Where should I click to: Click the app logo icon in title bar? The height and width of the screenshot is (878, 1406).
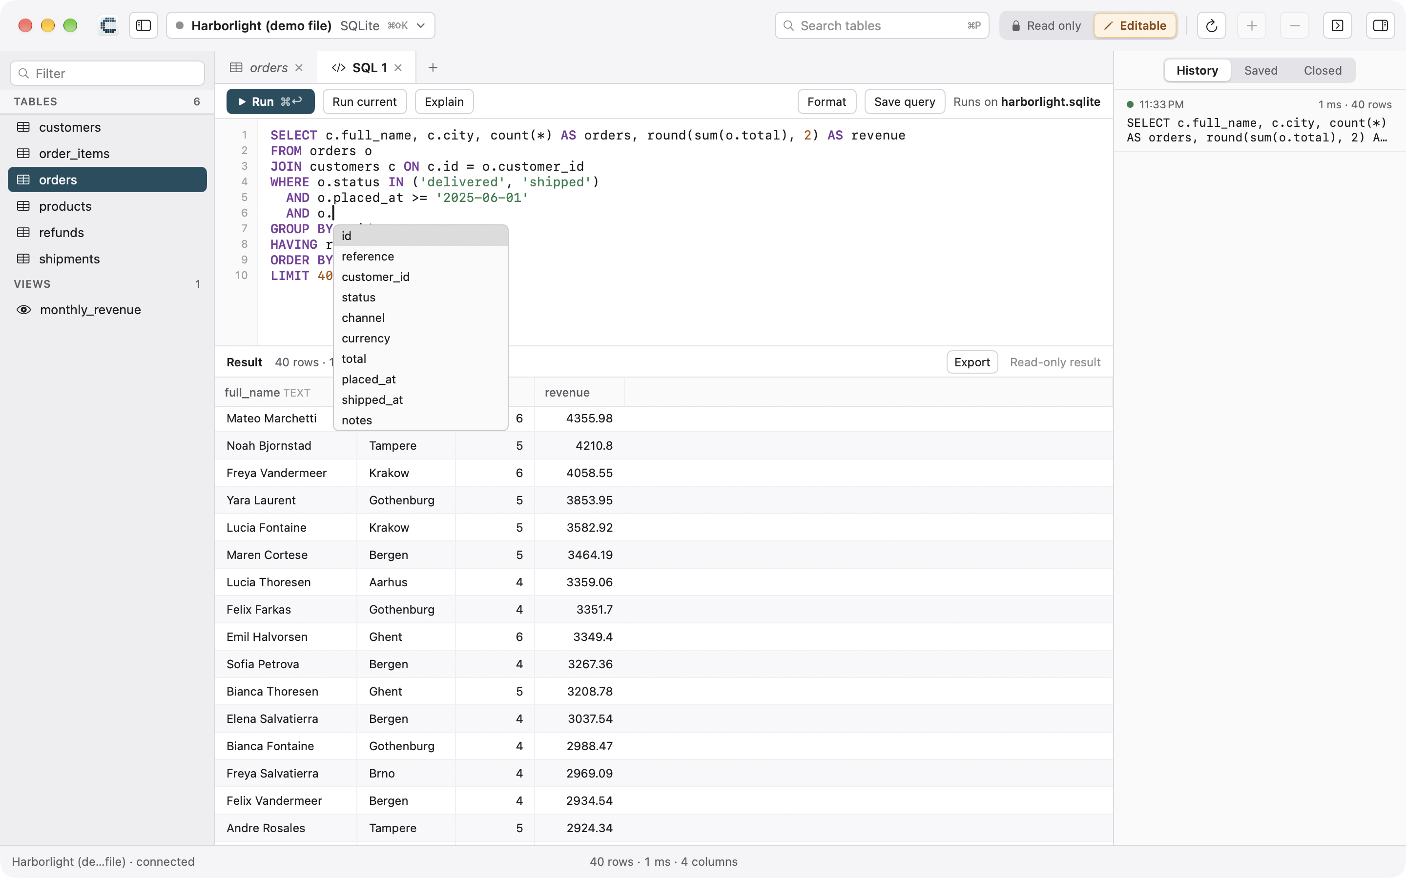coord(109,25)
